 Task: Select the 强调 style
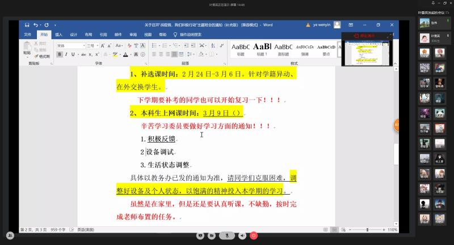click(x=305, y=49)
